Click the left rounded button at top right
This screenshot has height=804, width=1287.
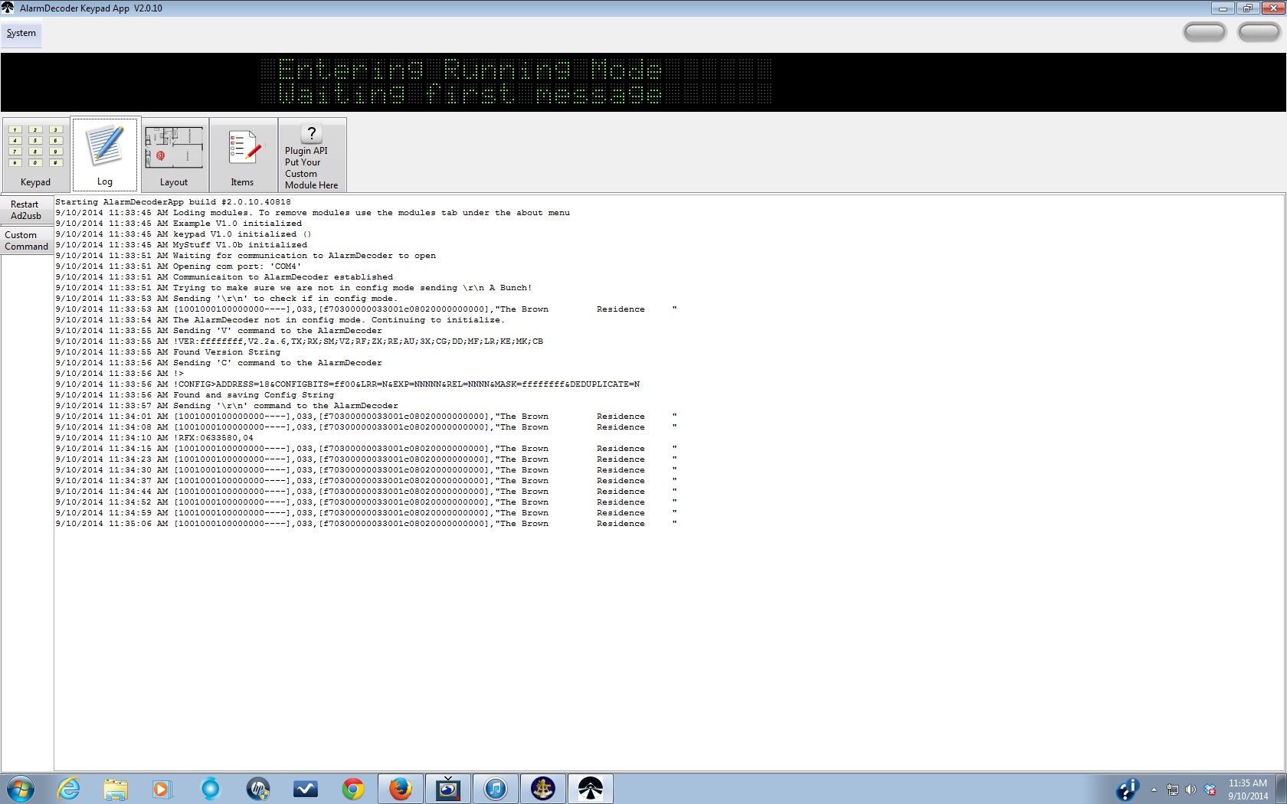(1204, 32)
